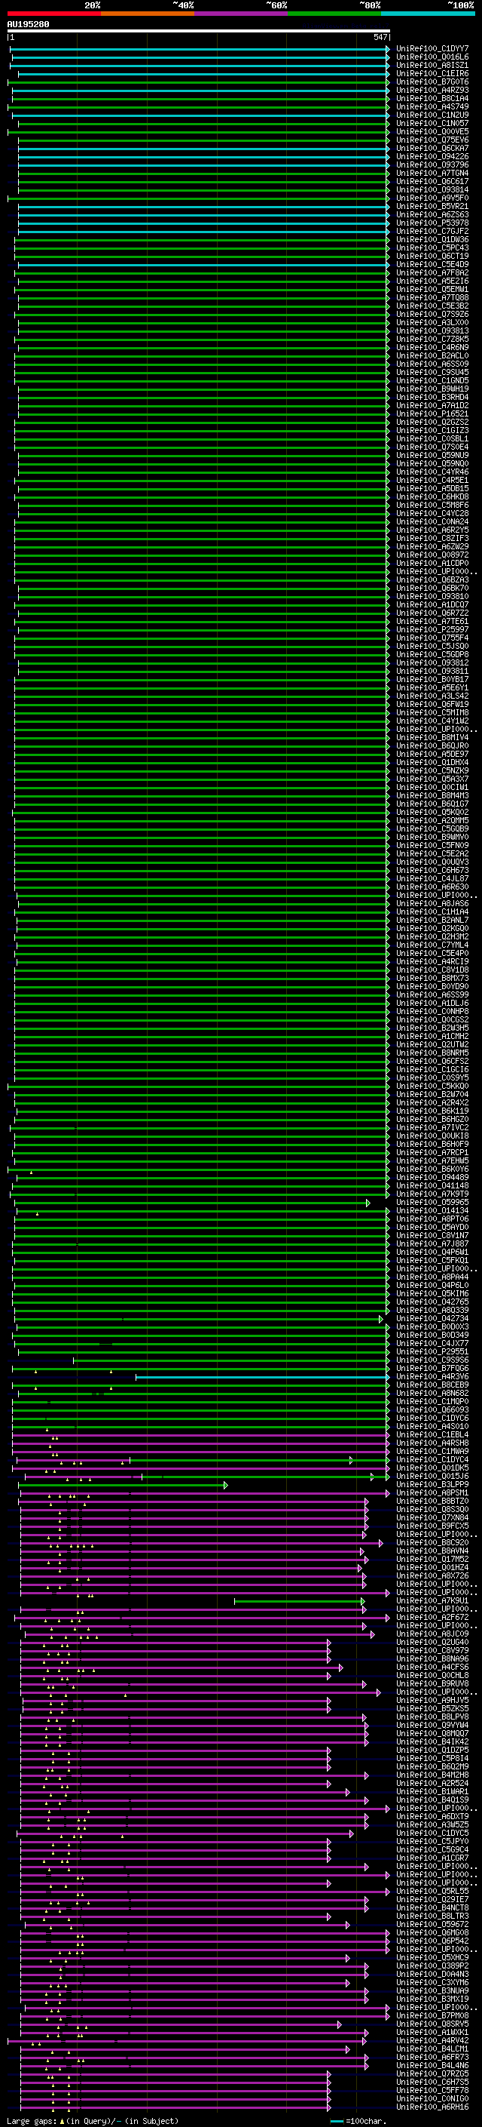Select label UniRef100_Q015J6

click(x=432, y=1477)
